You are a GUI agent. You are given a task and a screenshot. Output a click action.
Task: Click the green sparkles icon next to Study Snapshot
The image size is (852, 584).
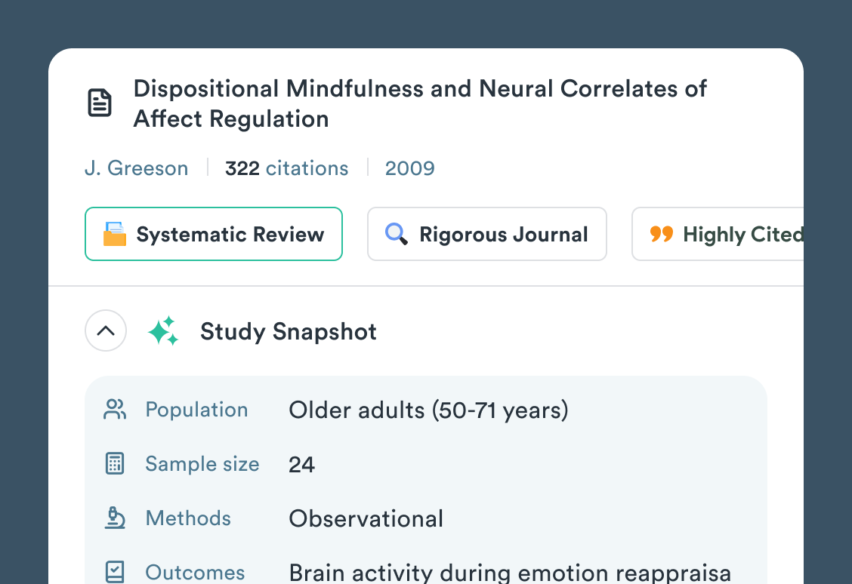(x=163, y=330)
